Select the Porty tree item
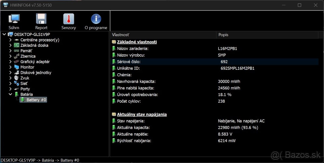Image resolution: width=324 pixels, height=163 pixels. 25,89
